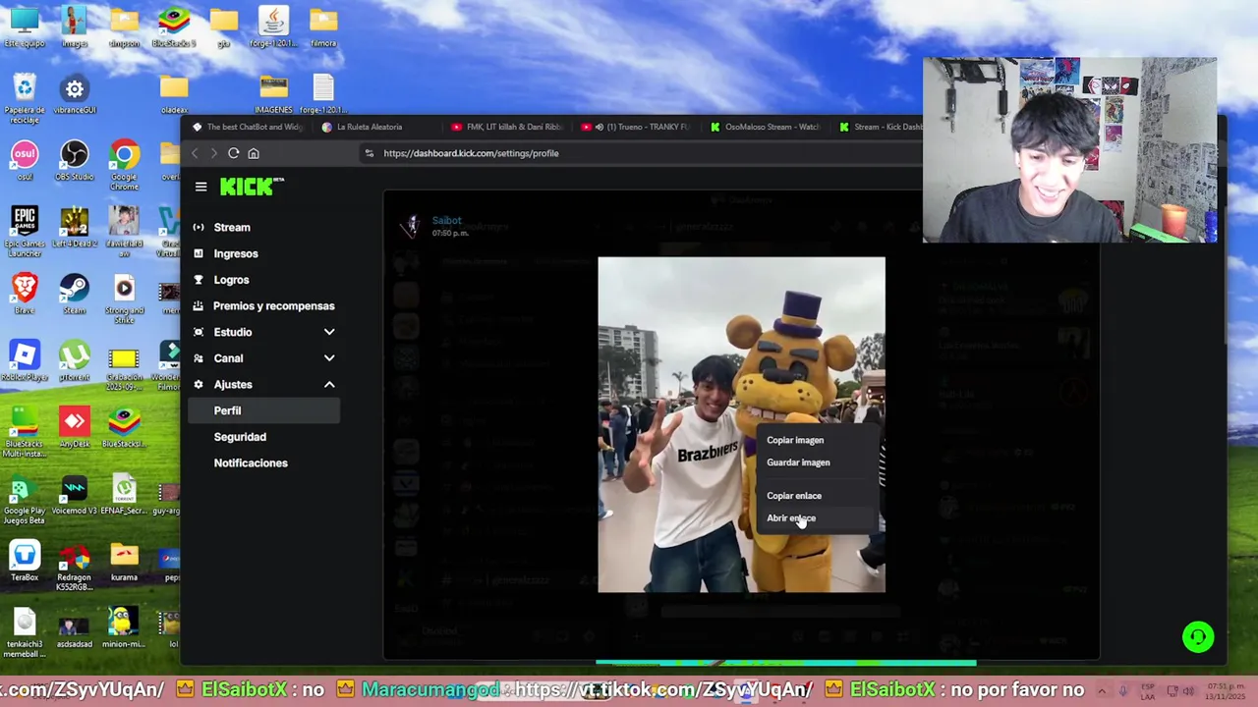
Task: Choose Copiar imagen in context menu
Action: point(795,440)
